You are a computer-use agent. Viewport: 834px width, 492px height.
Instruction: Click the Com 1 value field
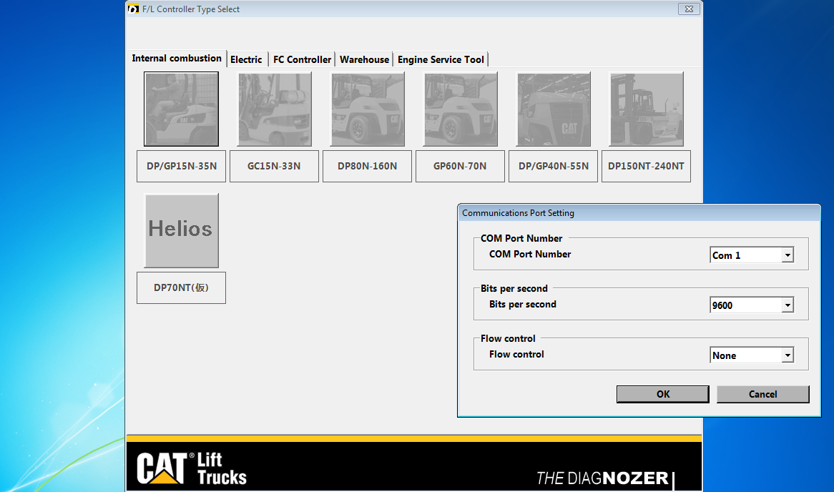pyautogui.click(x=746, y=255)
